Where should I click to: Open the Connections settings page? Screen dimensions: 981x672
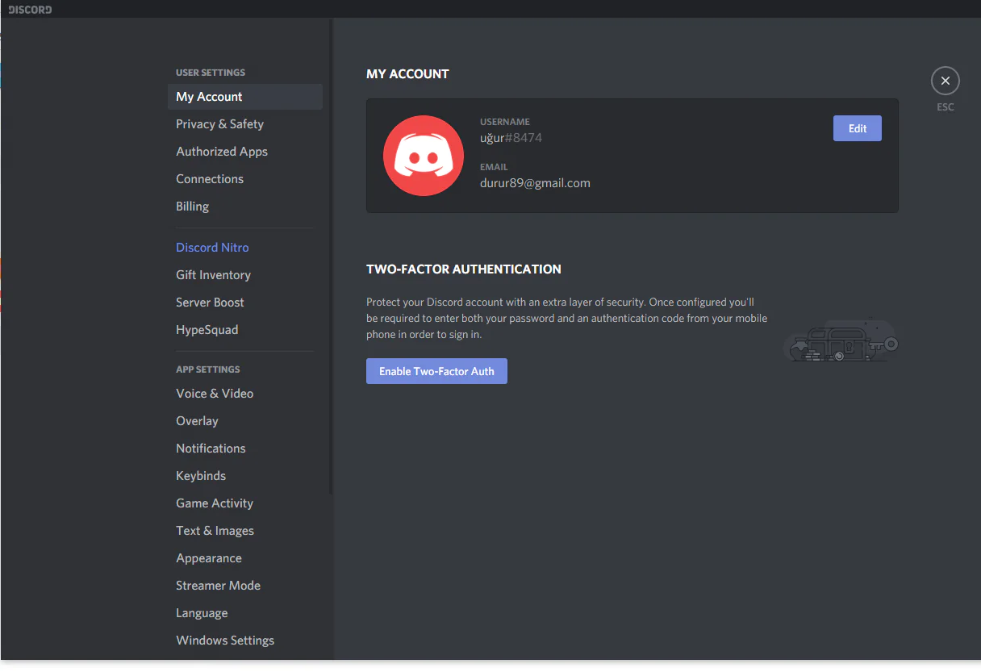pos(210,179)
